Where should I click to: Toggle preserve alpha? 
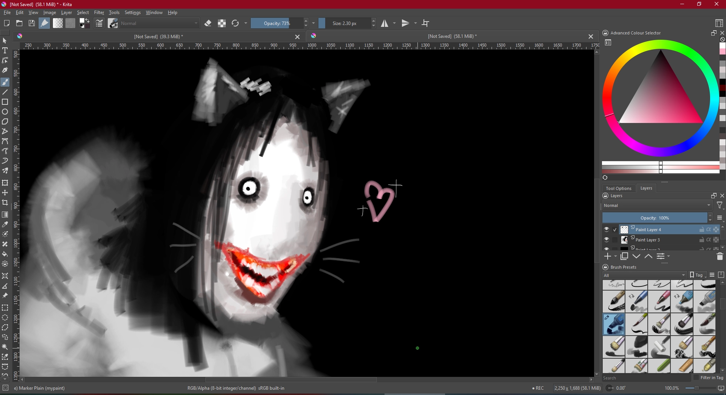click(222, 23)
